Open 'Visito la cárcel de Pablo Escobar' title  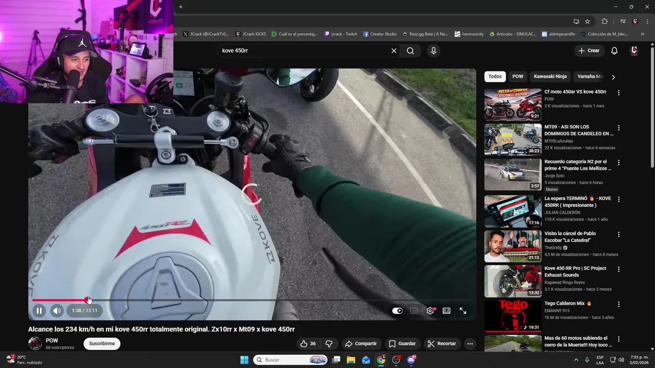[x=570, y=237]
